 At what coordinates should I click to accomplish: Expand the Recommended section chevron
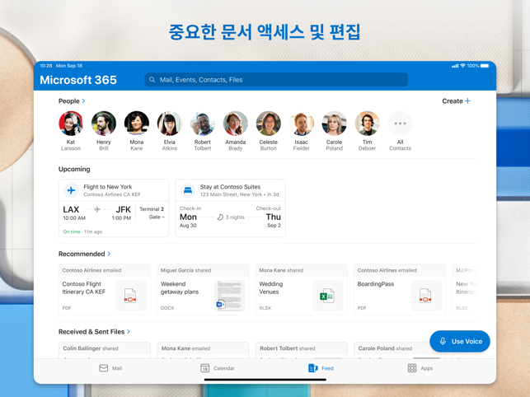(x=109, y=254)
